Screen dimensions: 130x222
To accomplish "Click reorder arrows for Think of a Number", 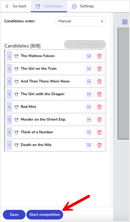I will coord(9,132).
